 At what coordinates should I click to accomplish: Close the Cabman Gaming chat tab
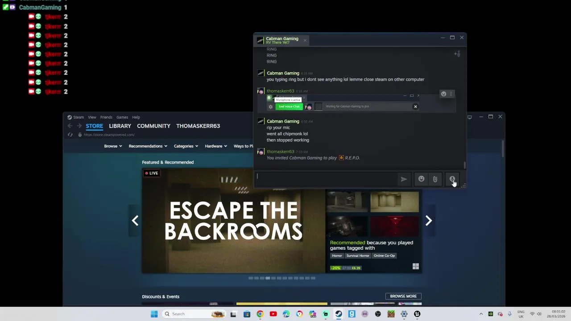click(x=305, y=41)
